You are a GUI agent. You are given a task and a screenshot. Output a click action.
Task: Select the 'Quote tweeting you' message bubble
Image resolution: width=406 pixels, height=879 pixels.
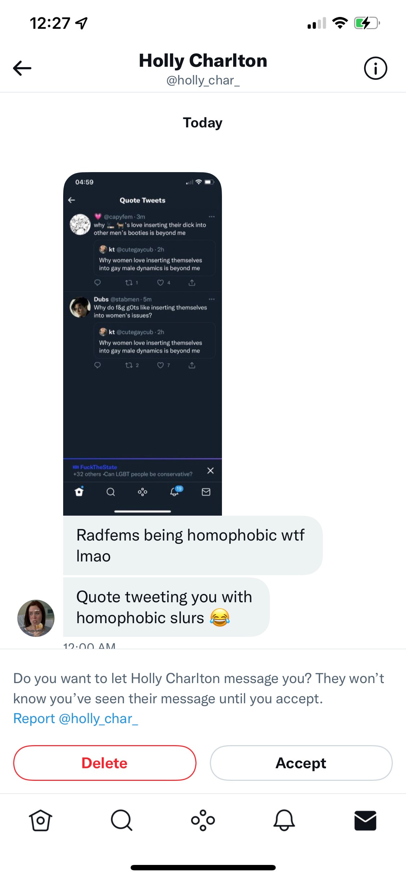point(166,607)
